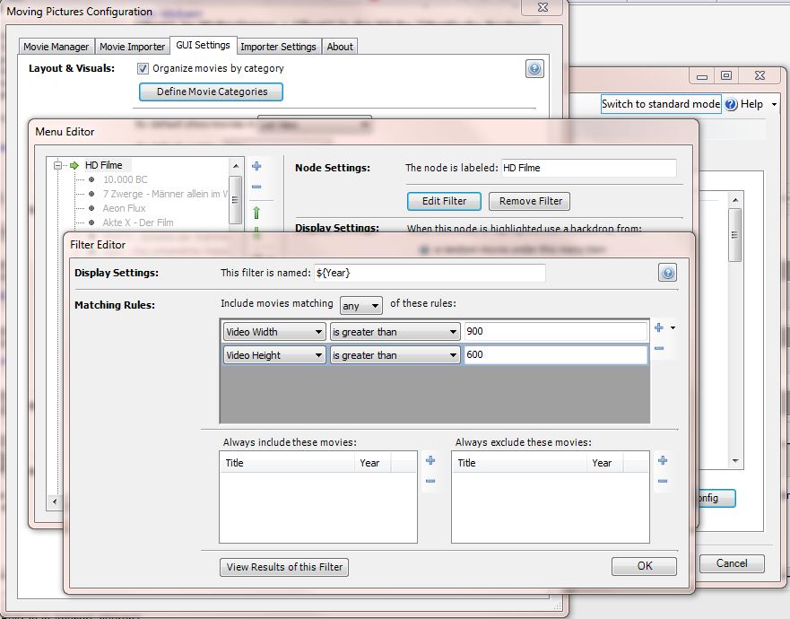
Task: Click scroll left arrow in Menu Editor tree
Action: pos(55,501)
